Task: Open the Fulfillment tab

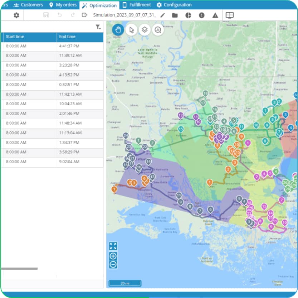Action: click(x=137, y=5)
